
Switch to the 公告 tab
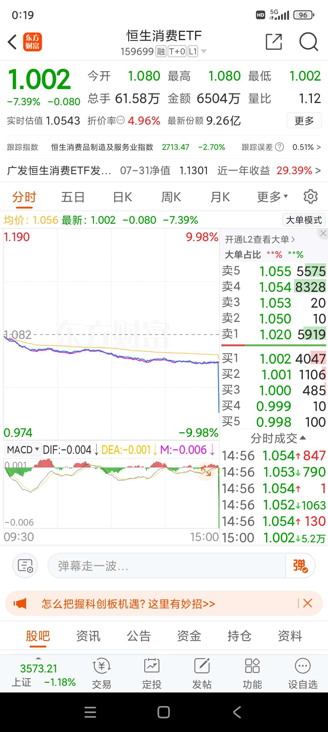point(139,636)
